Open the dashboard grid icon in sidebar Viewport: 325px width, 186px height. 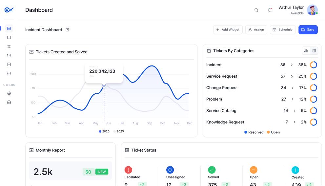tap(9, 28)
